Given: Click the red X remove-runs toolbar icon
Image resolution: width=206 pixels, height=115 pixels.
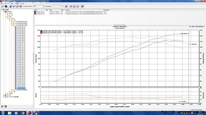Looking at the screenshot, I should coord(66,6).
